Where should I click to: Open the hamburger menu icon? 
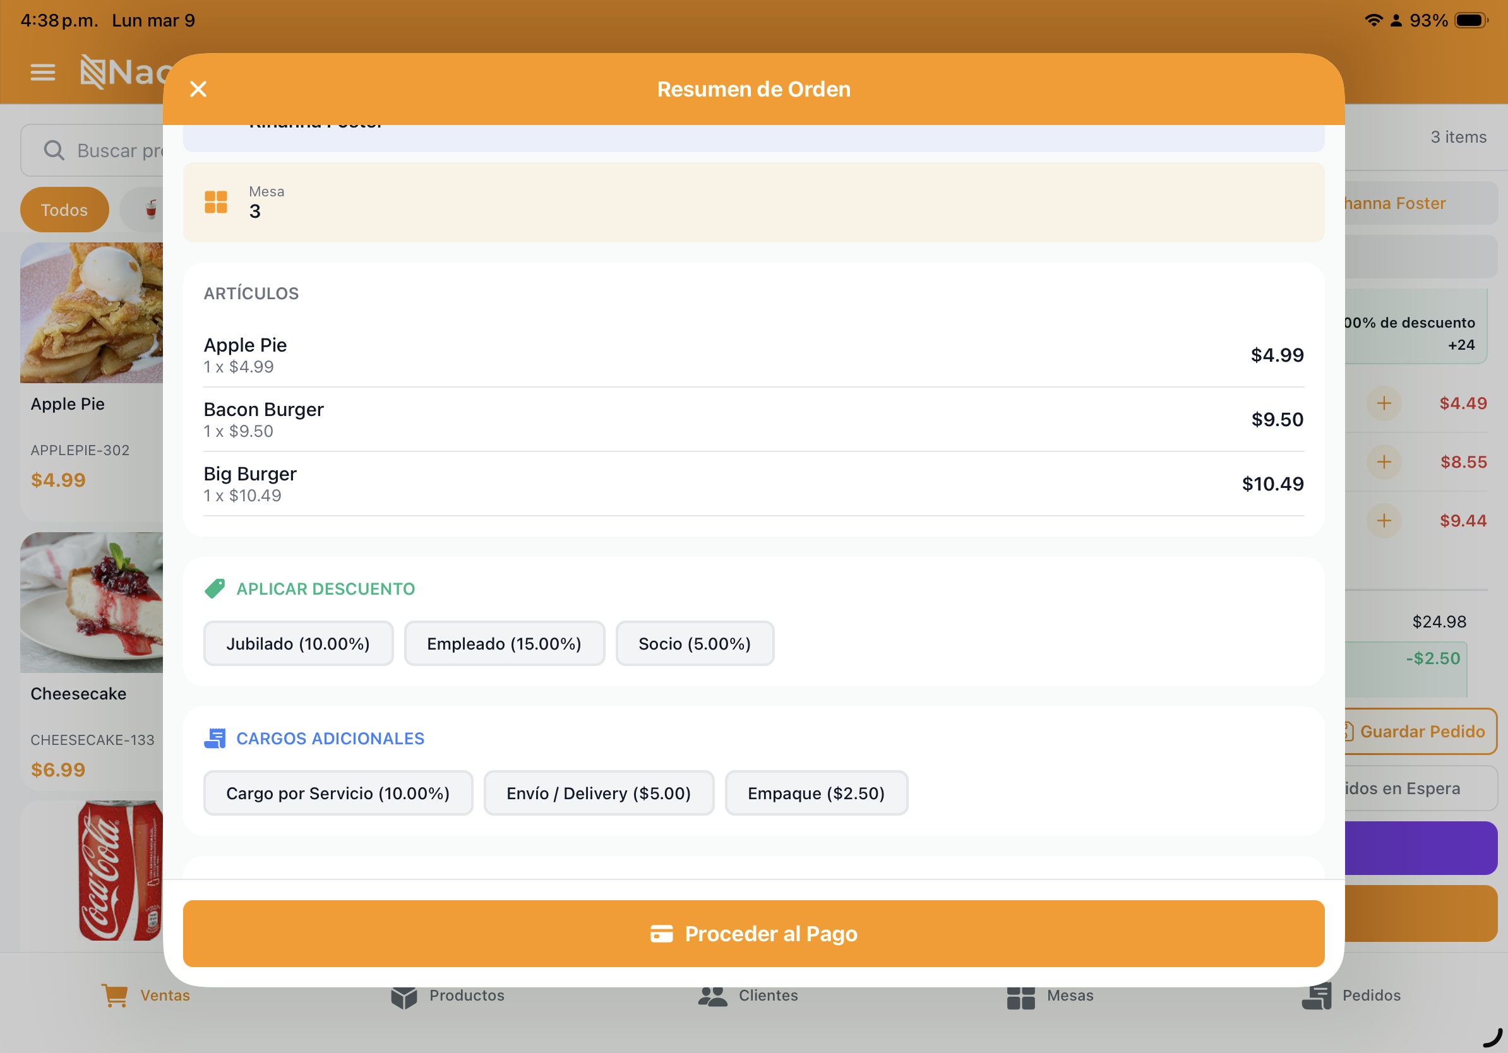[x=43, y=72]
